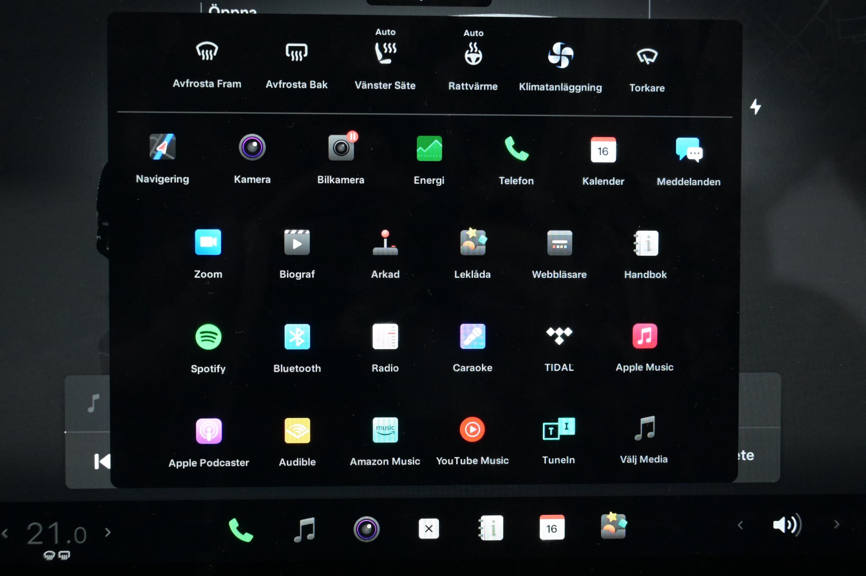Toggle Avfrosta Bak rear defrost
Image resolution: width=866 pixels, height=576 pixels.
[297, 52]
